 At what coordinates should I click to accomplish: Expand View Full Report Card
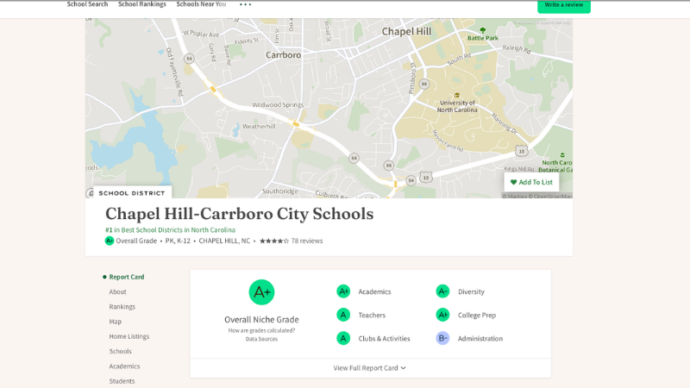370,368
